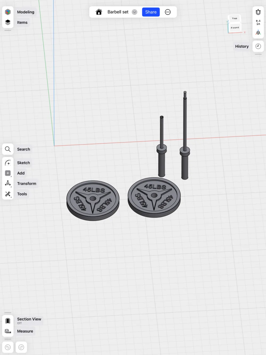Change the 0.5 in grid snap setting
This screenshot has width=266, height=355.
(x=258, y=22)
